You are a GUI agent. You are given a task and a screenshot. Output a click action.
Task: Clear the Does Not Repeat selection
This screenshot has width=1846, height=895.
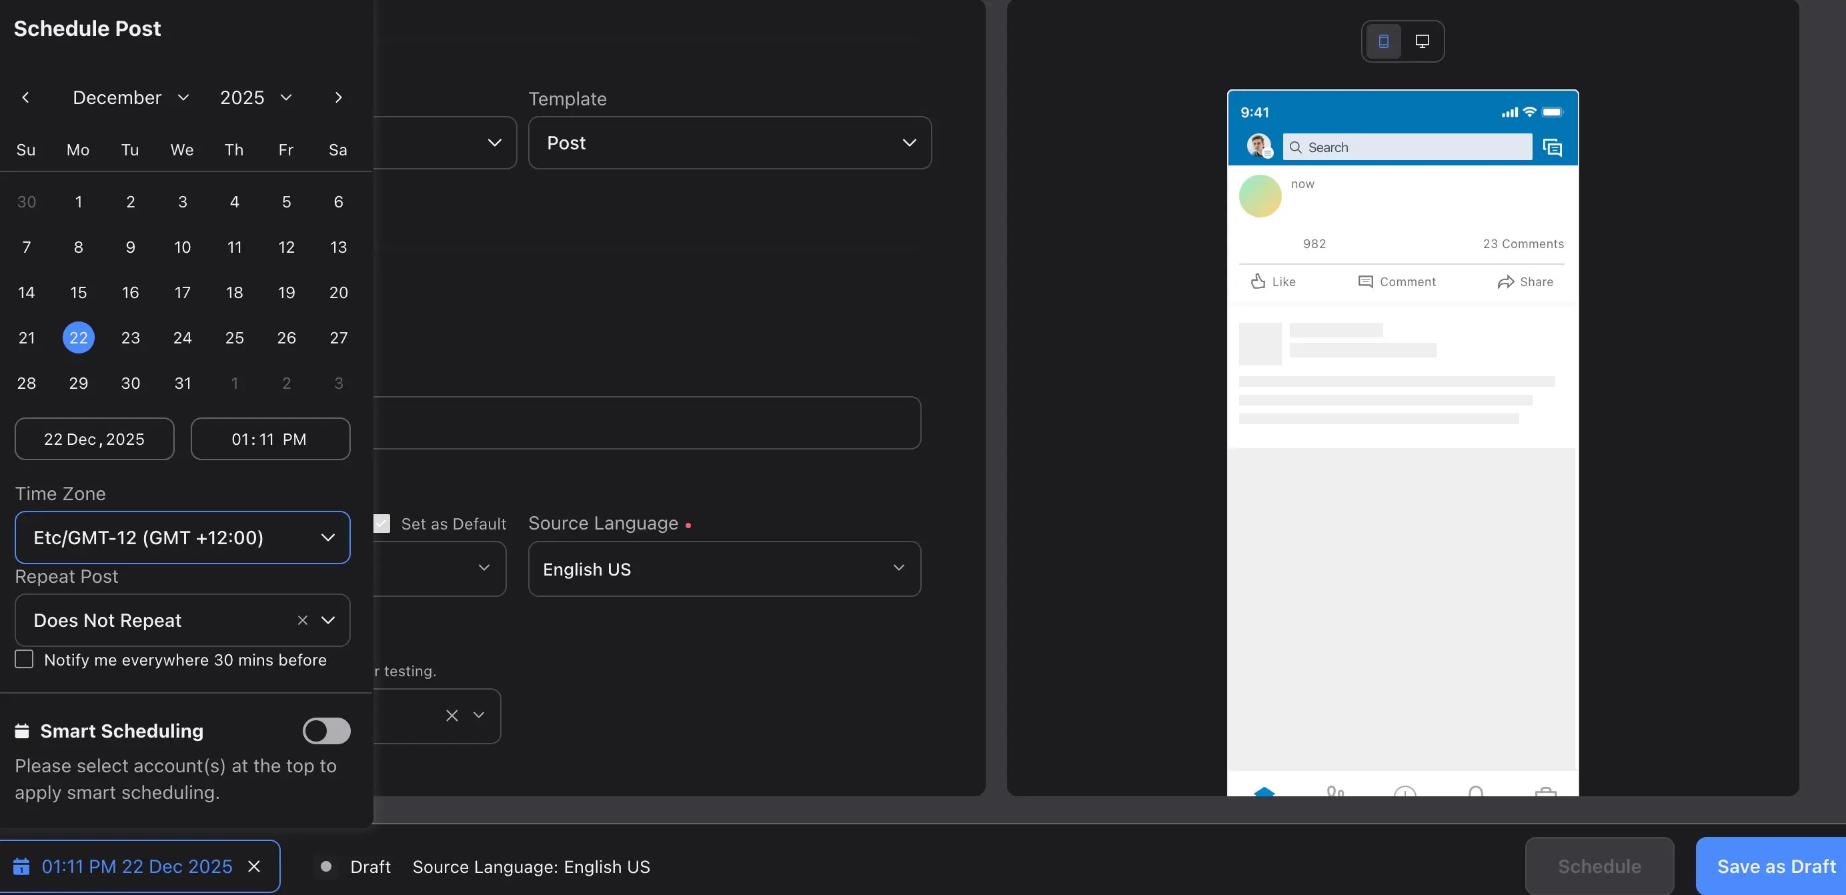point(302,620)
